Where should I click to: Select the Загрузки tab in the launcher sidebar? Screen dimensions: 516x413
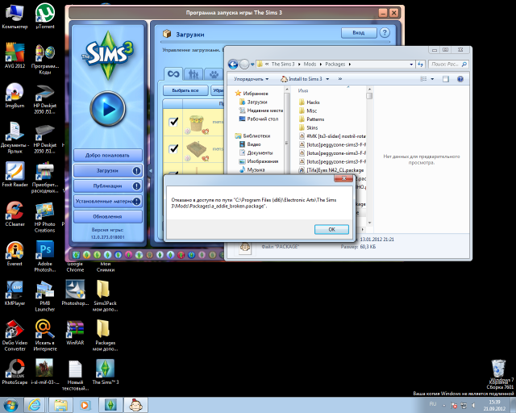tap(107, 170)
